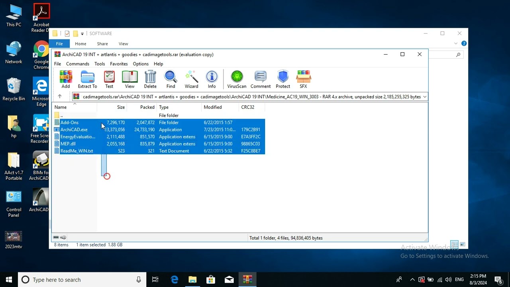Launch the Wizard tool
This screenshot has height=287, width=510.
[x=191, y=79]
